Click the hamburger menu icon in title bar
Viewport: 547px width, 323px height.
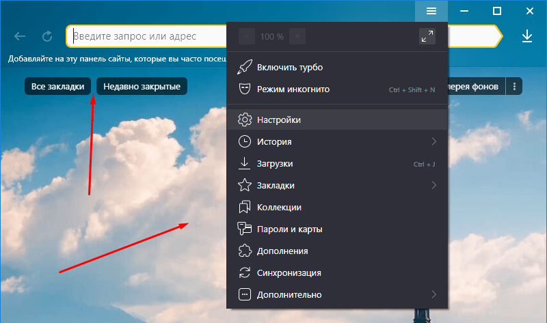click(431, 11)
